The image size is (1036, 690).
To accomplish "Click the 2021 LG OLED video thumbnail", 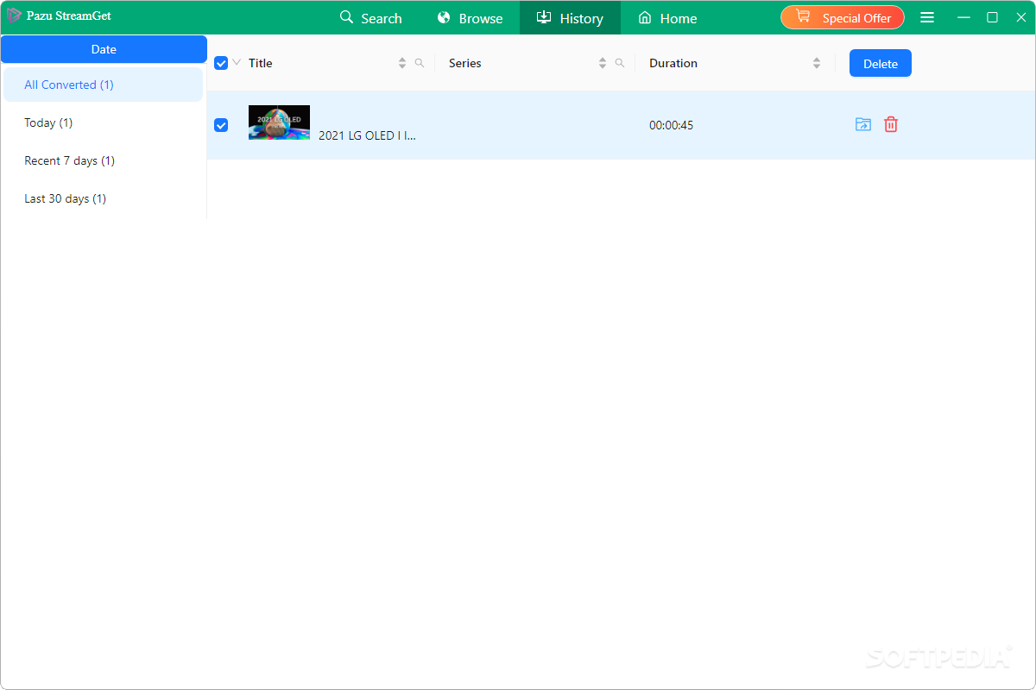I will (279, 122).
